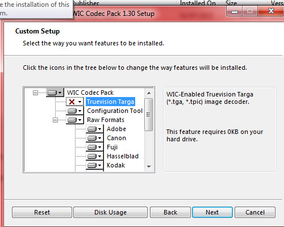The image size is (284, 227).
Task: Go Back to the previous setup page
Action: (x=170, y=212)
